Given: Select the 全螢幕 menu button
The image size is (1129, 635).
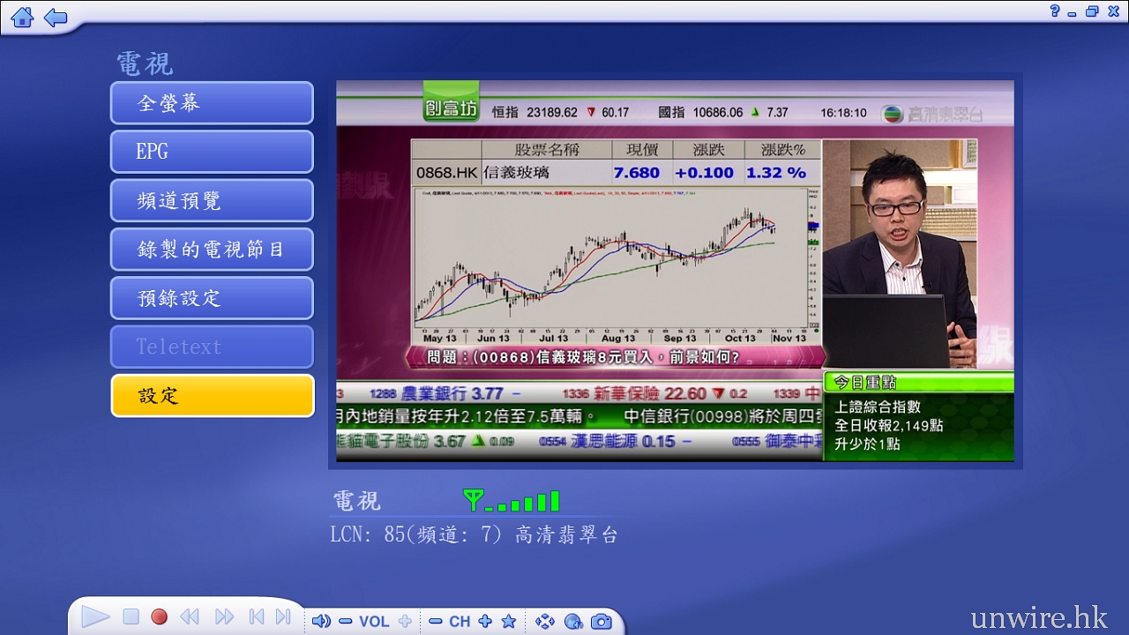Looking at the screenshot, I should (x=212, y=103).
